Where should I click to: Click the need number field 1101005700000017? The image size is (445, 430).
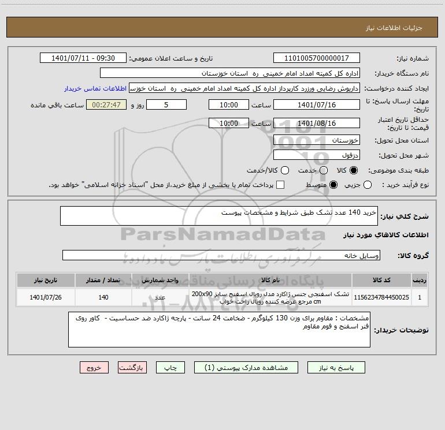tap(317, 58)
